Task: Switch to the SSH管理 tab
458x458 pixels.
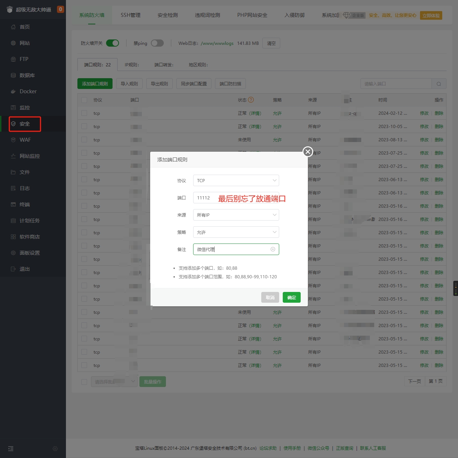Action: pyautogui.click(x=130, y=15)
